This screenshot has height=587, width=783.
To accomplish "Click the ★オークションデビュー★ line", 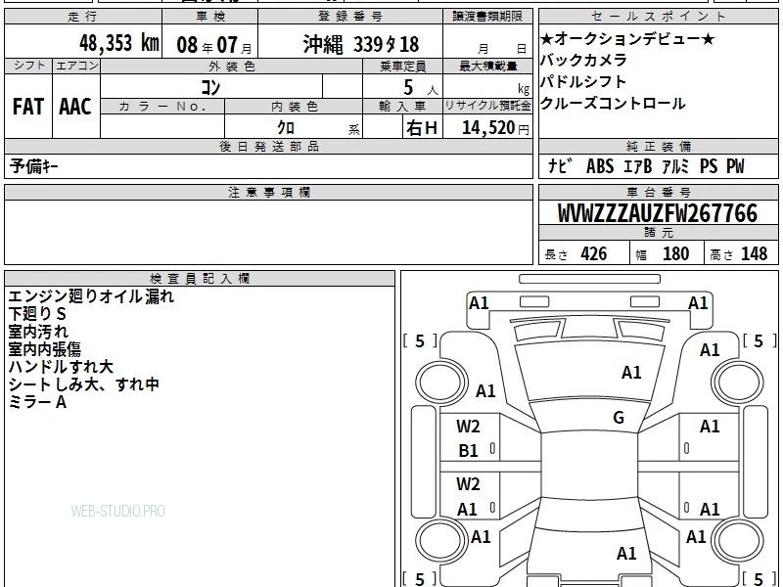I will (627, 38).
